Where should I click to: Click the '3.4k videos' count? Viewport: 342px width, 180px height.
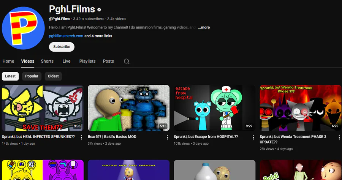(117, 19)
